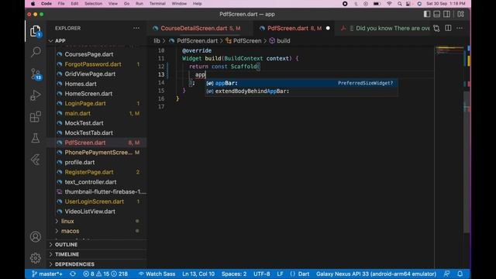The width and height of the screenshot is (496, 279).
Task: Open the Selection menu
Action: [93, 3]
